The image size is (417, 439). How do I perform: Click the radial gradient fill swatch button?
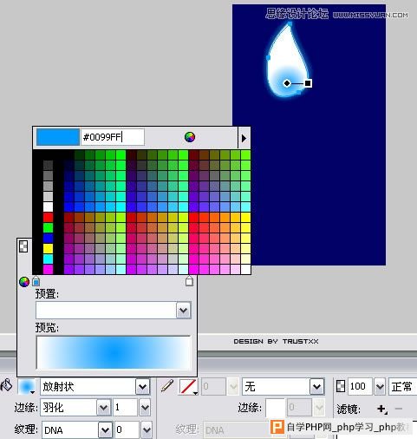26,387
